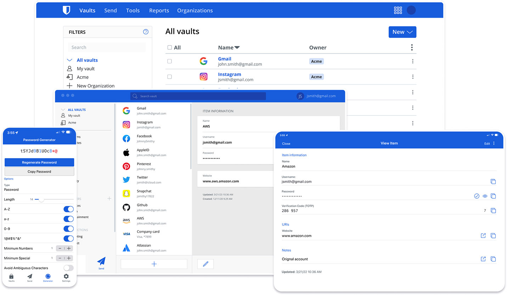The width and height of the screenshot is (507, 295).
Task: Click the Filters help question mark icon
Action: point(146,32)
